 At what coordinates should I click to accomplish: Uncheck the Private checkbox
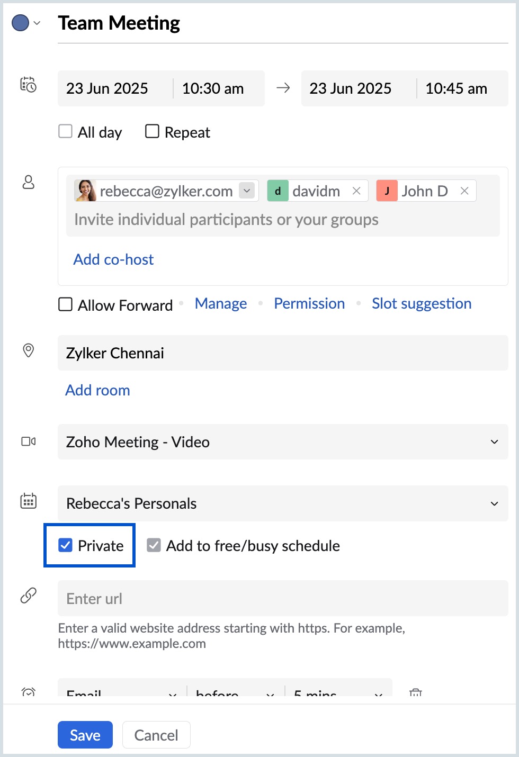tap(66, 545)
